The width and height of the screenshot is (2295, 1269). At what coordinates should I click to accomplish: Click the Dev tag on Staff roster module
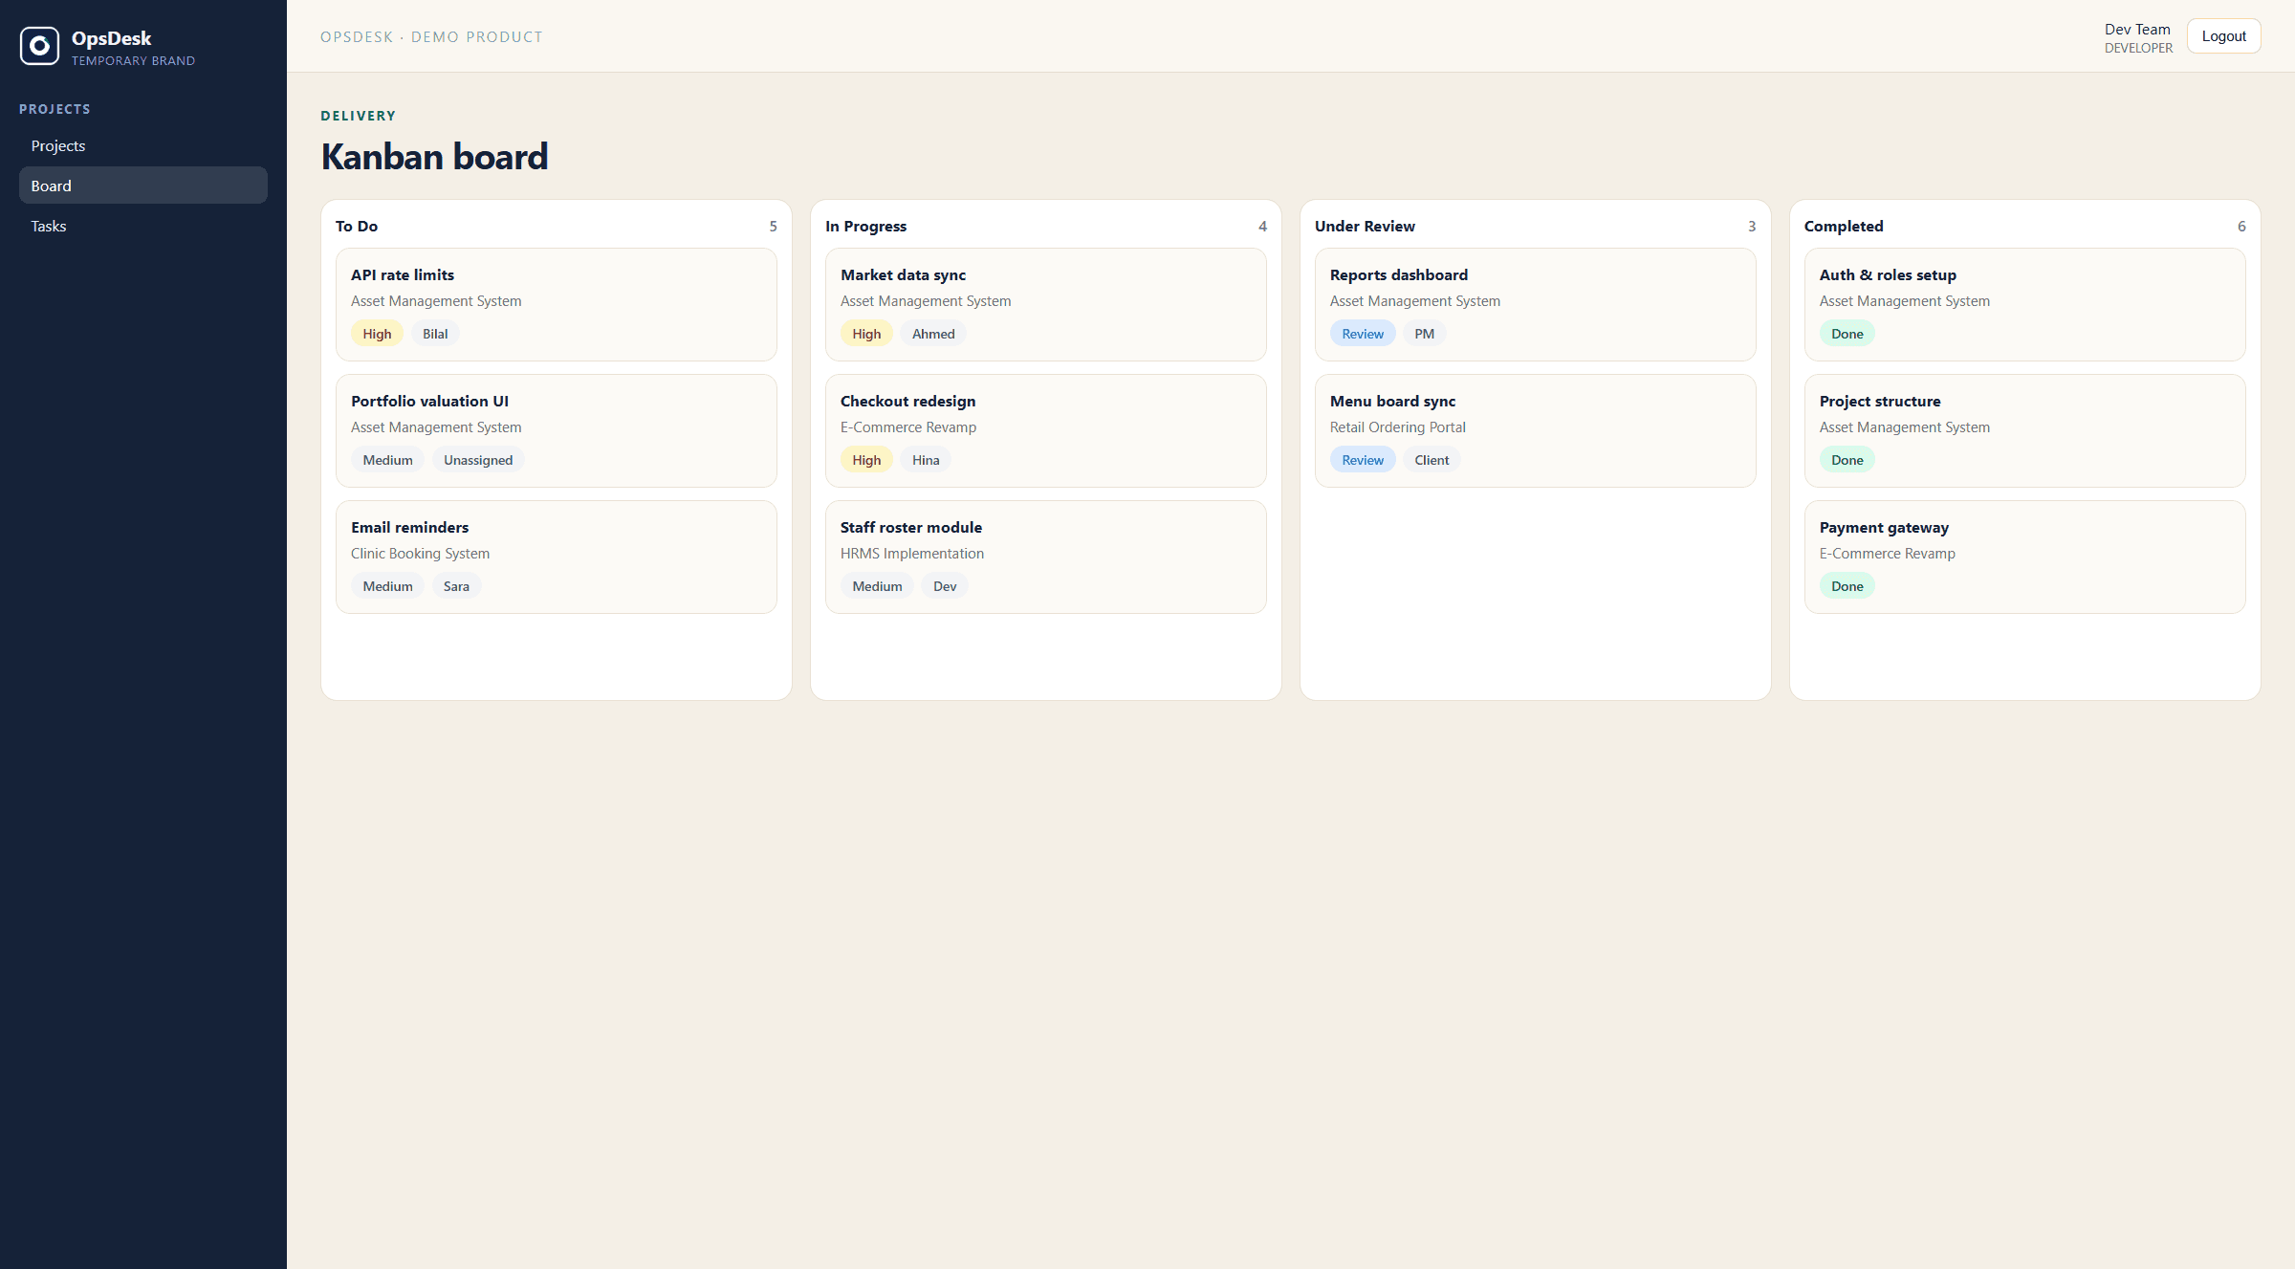[945, 586]
